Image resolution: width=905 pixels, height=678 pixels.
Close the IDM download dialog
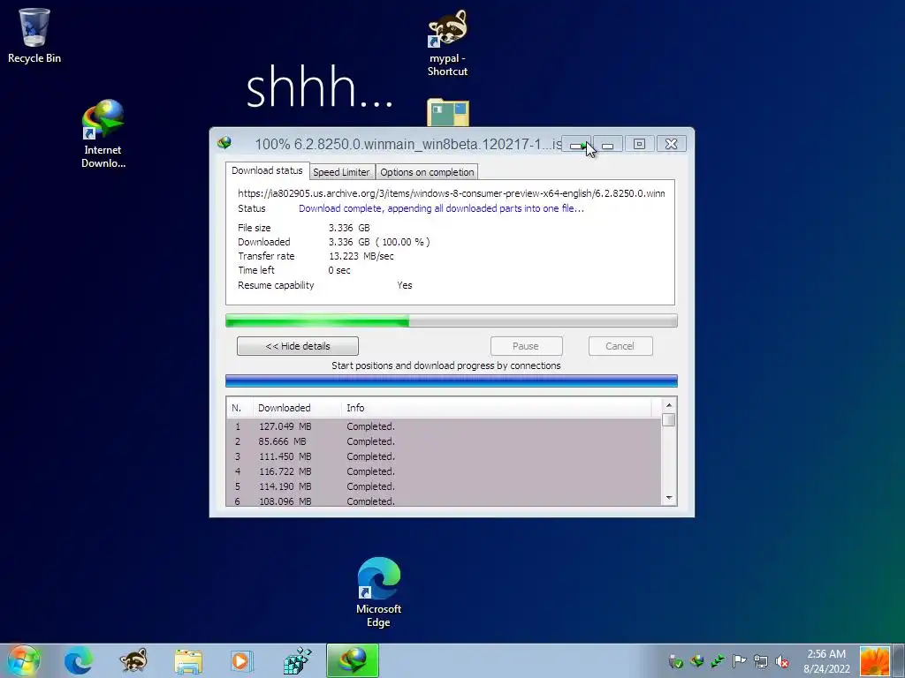click(671, 144)
